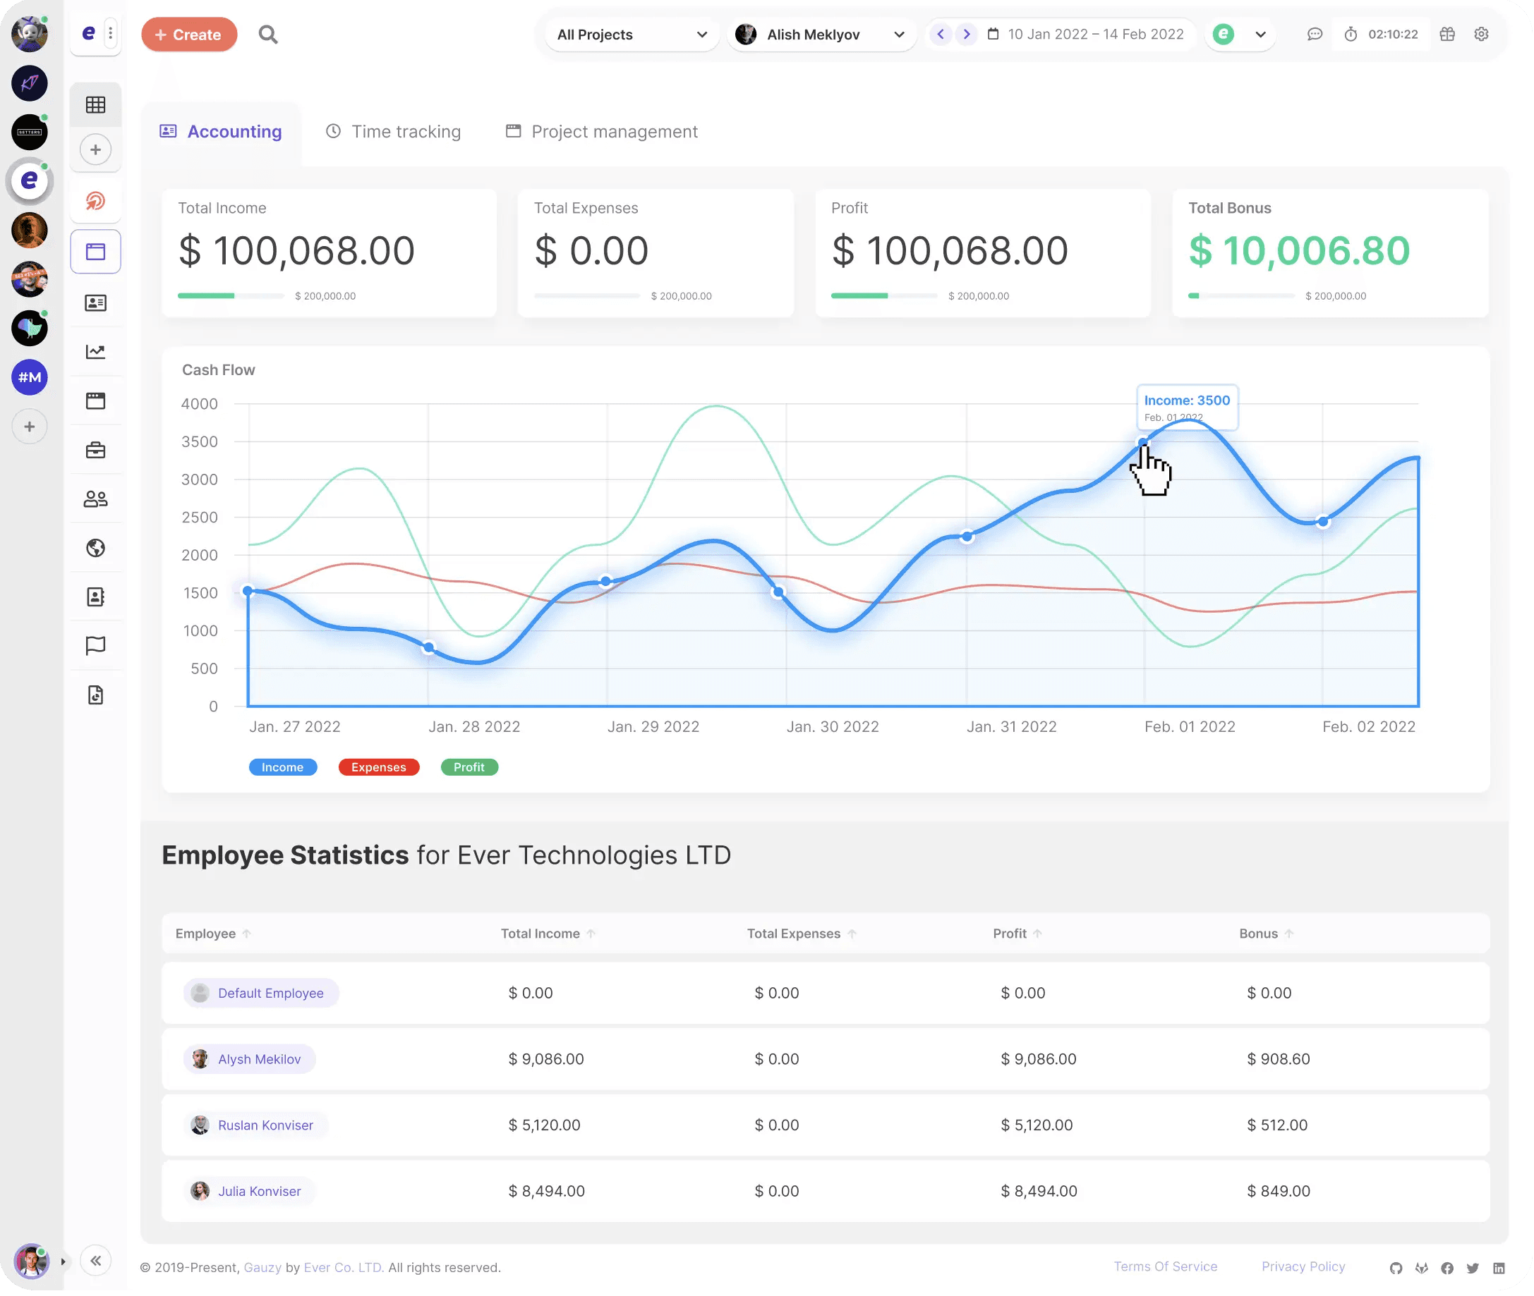The width and height of the screenshot is (1534, 1296).
Task: Open settings gear in top bar
Action: [1481, 35]
